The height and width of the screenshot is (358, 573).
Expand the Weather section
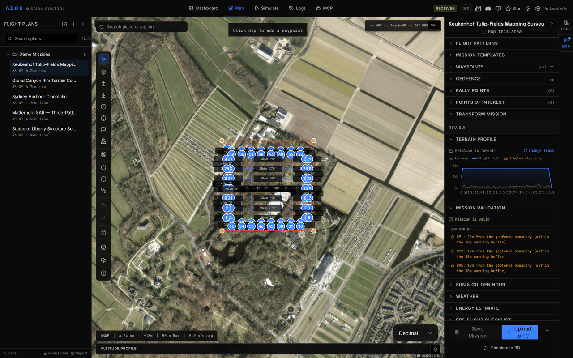click(x=501, y=296)
